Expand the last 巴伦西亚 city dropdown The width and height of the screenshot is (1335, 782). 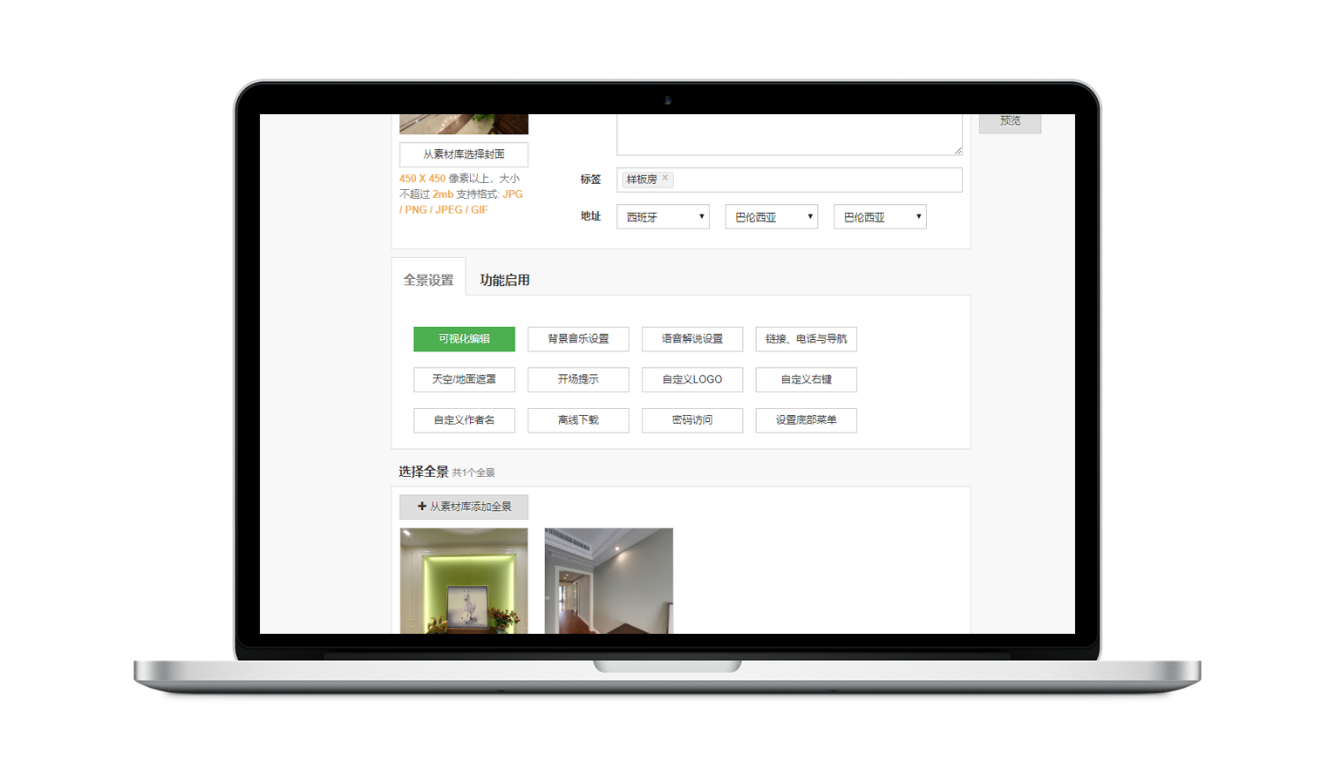click(880, 217)
